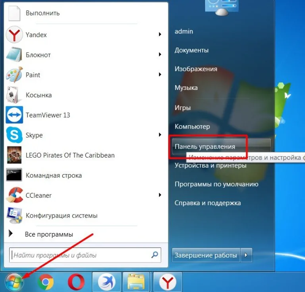This screenshot has height=292, width=305.
Task: Show Все программы list
Action: (49, 234)
